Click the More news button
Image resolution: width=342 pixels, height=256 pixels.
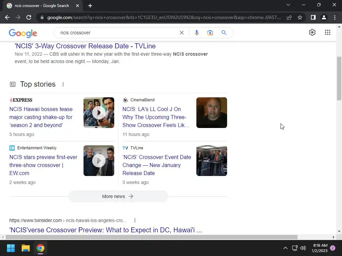tap(118, 196)
